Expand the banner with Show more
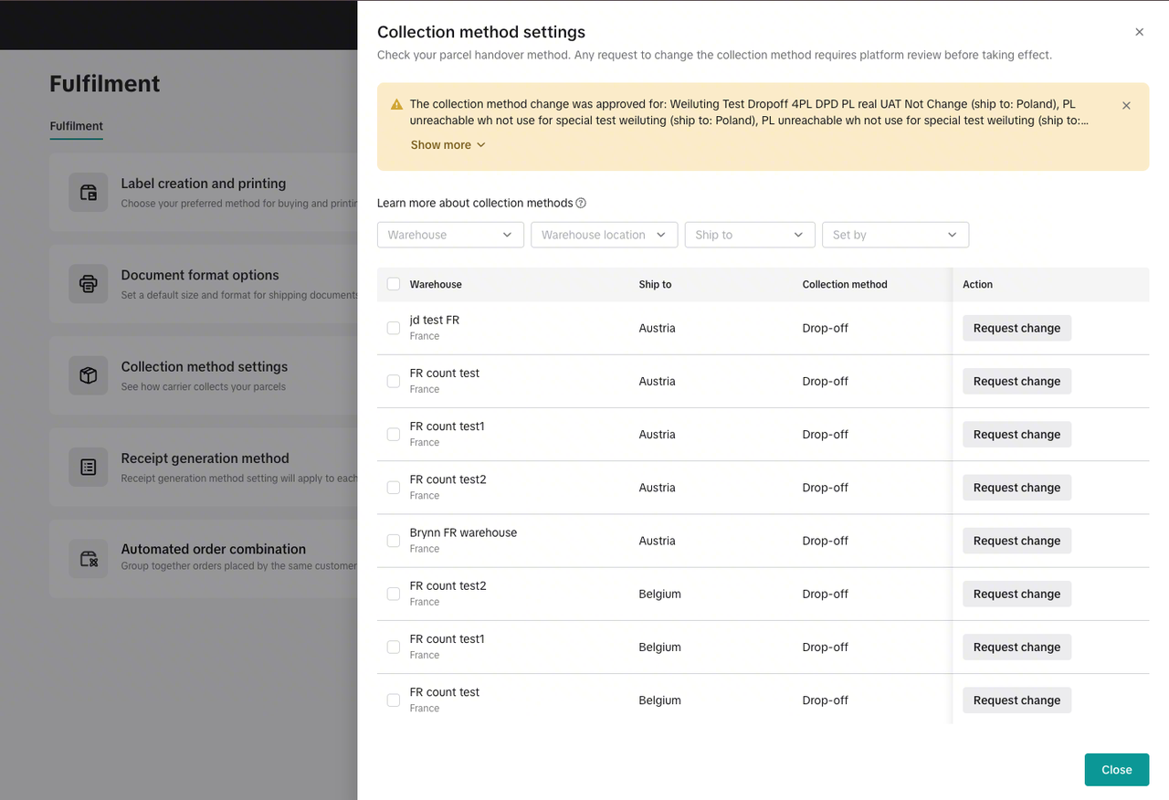 (448, 144)
